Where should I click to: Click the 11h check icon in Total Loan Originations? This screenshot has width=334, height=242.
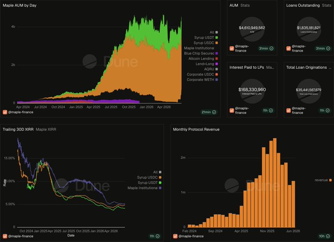(328, 110)
